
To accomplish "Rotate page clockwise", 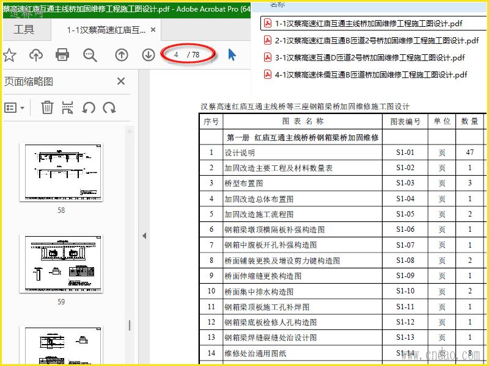I will pos(109,108).
